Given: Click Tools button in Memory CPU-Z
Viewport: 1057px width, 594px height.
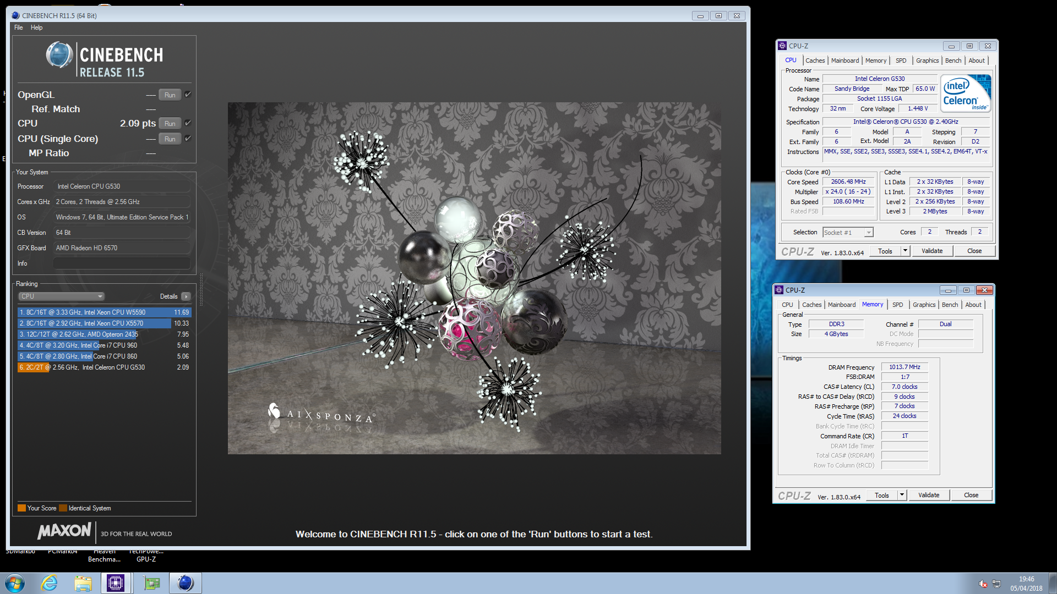Looking at the screenshot, I should pyautogui.click(x=882, y=495).
